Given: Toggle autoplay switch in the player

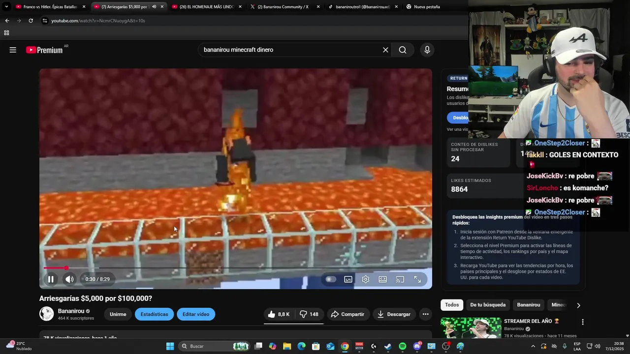Looking at the screenshot, I should (x=331, y=279).
